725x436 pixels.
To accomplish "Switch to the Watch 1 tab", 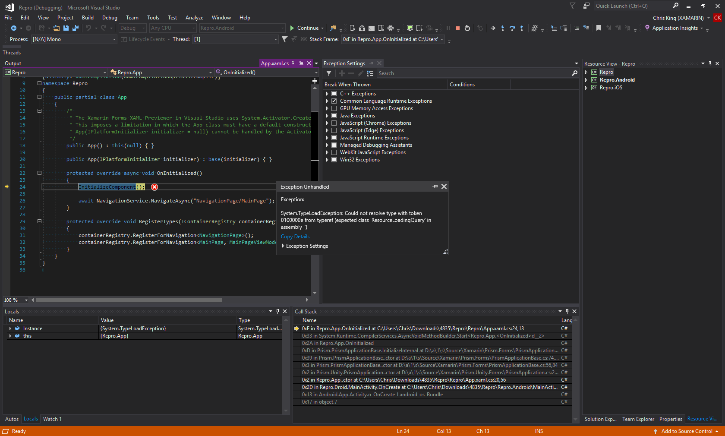I will pyautogui.click(x=52, y=419).
